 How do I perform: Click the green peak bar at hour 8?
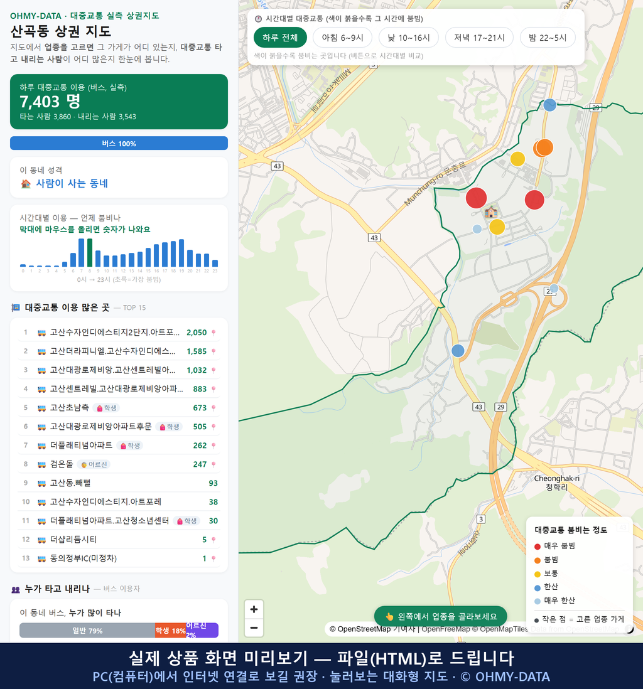coord(90,253)
